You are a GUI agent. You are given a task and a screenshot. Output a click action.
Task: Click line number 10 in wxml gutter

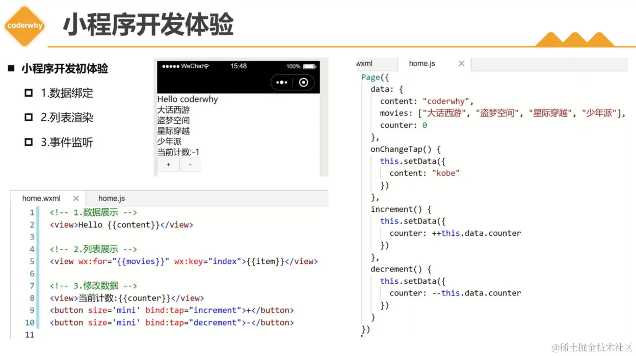coord(30,322)
